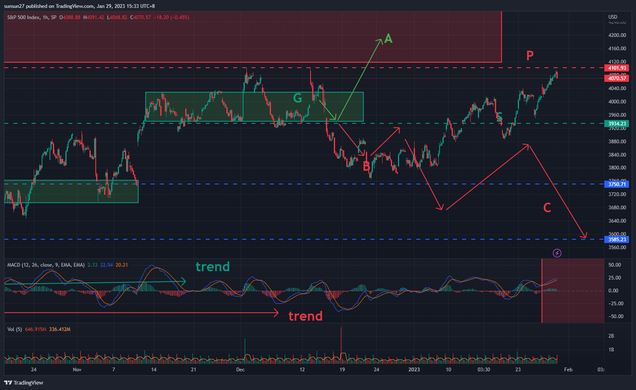Click the change value -18.20 (-0.45%)
This screenshot has height=390, width=636.
pos(171,17)
